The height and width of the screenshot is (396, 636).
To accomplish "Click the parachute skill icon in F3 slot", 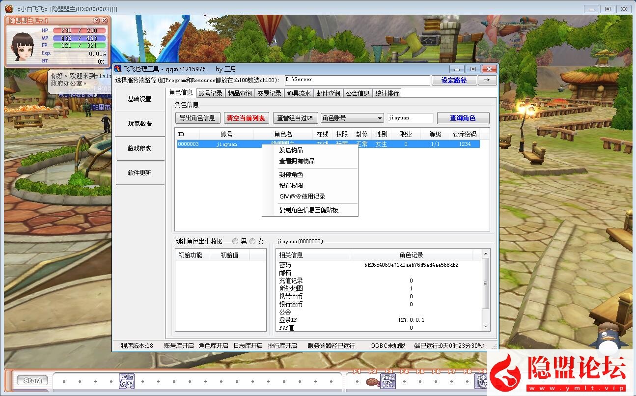I will [x=388, y=381].
